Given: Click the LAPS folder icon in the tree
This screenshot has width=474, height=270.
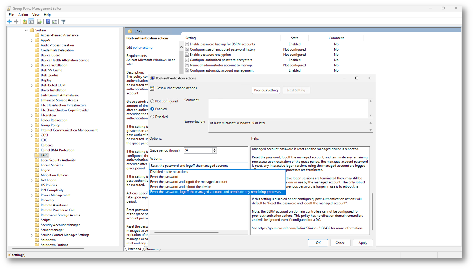Looking at the screenshot, I should tap(37, 155).
